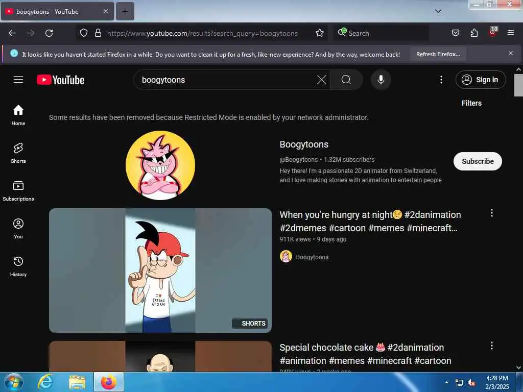Reload the current page
Screen dimensions: 523x392
[49, 33]
